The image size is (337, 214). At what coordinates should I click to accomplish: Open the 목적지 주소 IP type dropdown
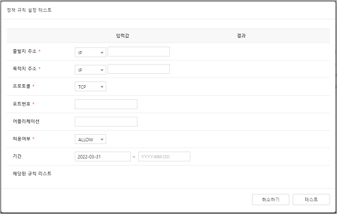[x=90, y=70]
